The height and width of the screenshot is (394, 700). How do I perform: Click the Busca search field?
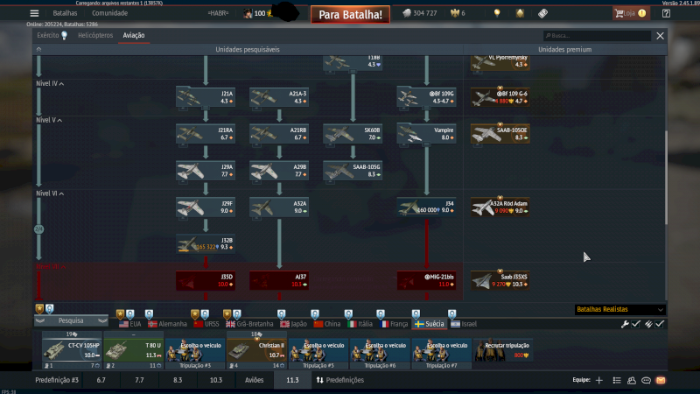pyautogui.click(x=597, y=36)
